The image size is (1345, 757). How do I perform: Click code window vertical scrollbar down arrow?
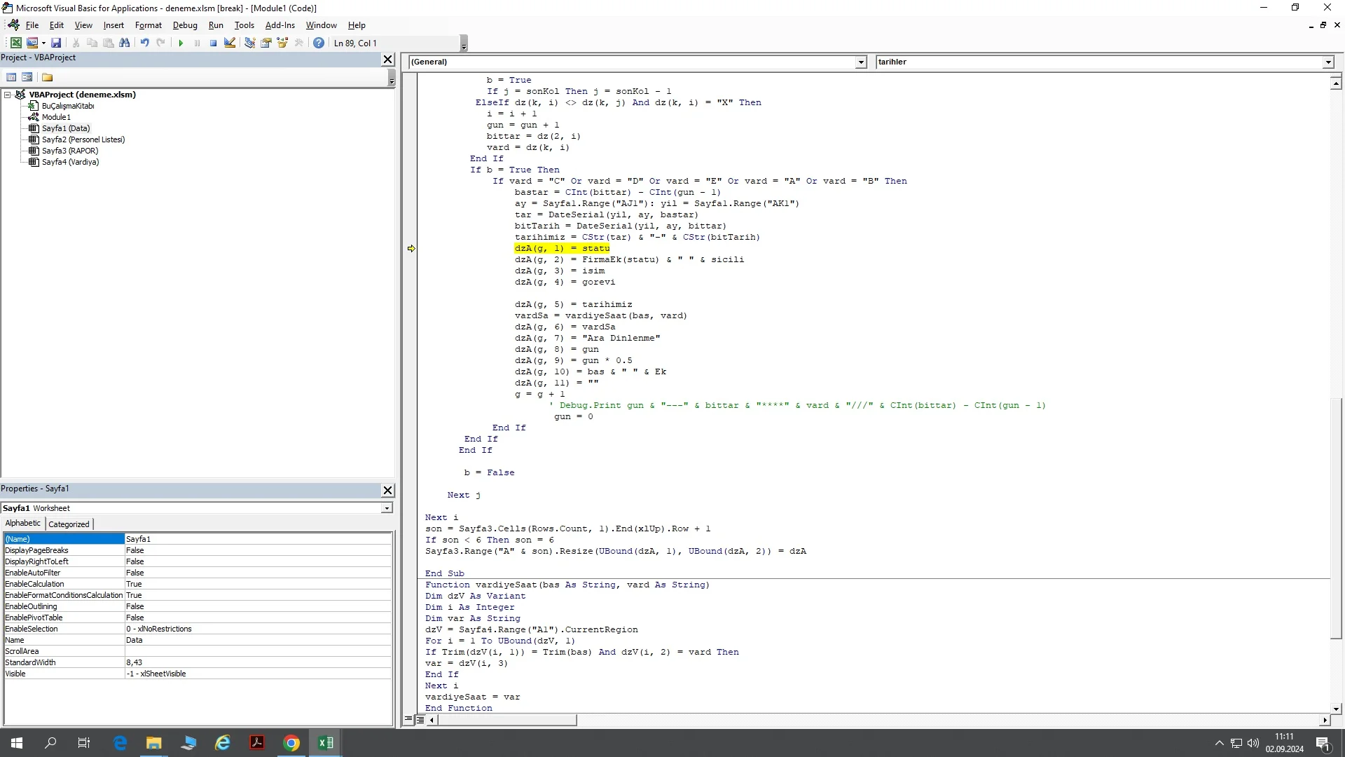point(1336,709)
